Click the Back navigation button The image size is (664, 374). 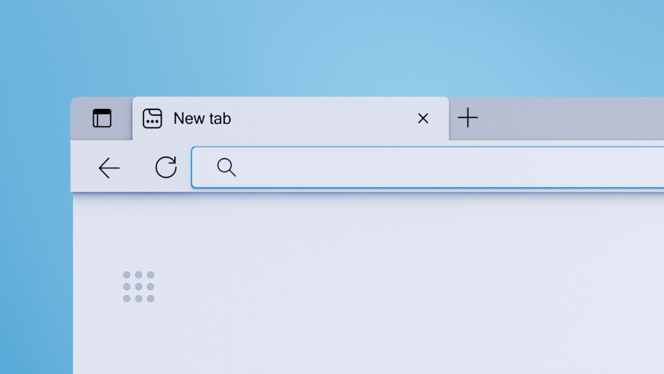click(109, 167)
